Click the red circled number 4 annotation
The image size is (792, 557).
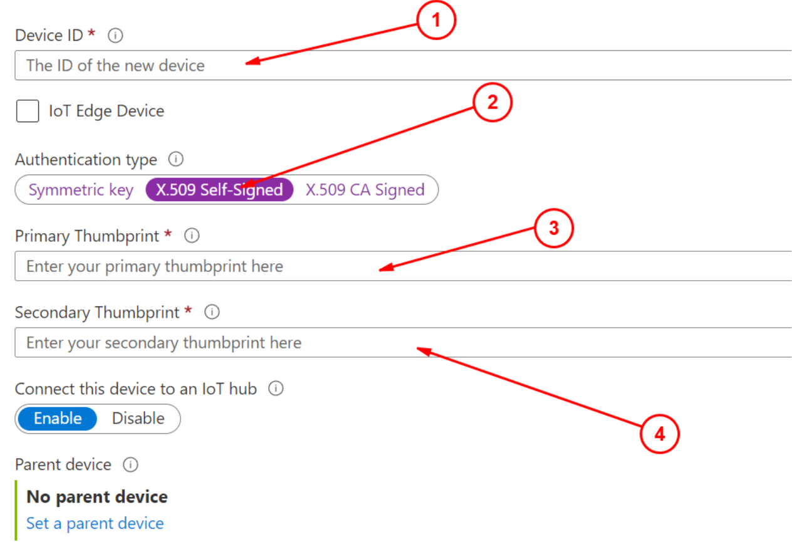coord(659,434)
